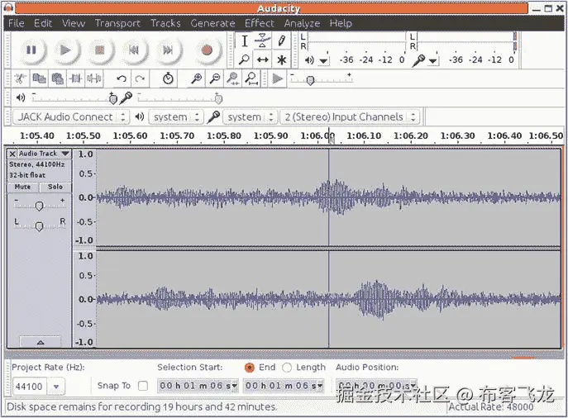
Task: Select the Length radio button
Action: coord(287,368)
